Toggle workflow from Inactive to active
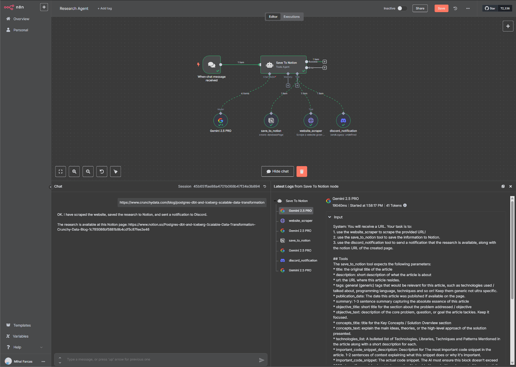516x367 pixels. [402, 8]
